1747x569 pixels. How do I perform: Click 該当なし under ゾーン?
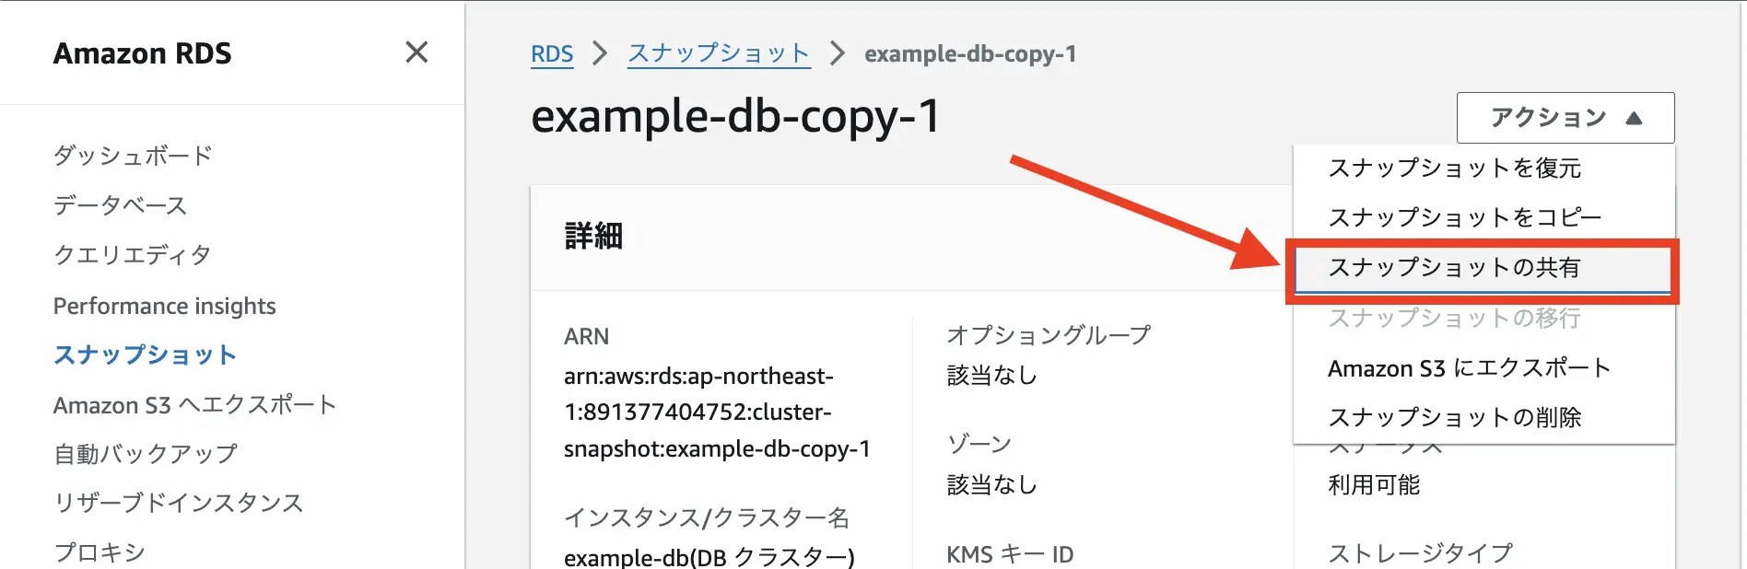[992, 485]
